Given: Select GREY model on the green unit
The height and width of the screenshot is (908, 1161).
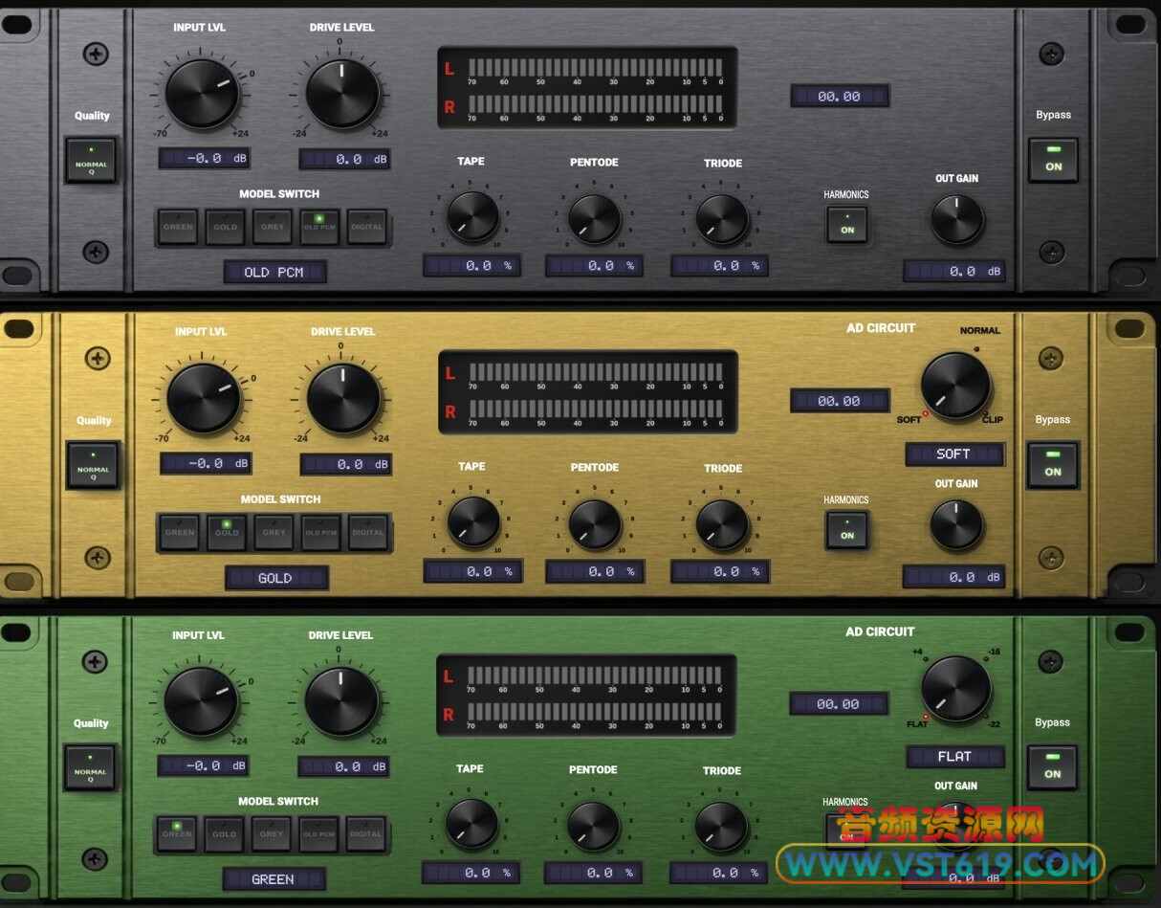Looking at the screenshot, I should pyautogui.click(x=272, y=833).
